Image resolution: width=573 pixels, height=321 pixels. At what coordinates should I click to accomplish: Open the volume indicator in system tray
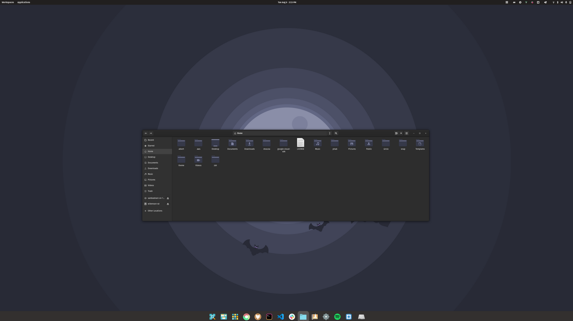coord(562,2)
